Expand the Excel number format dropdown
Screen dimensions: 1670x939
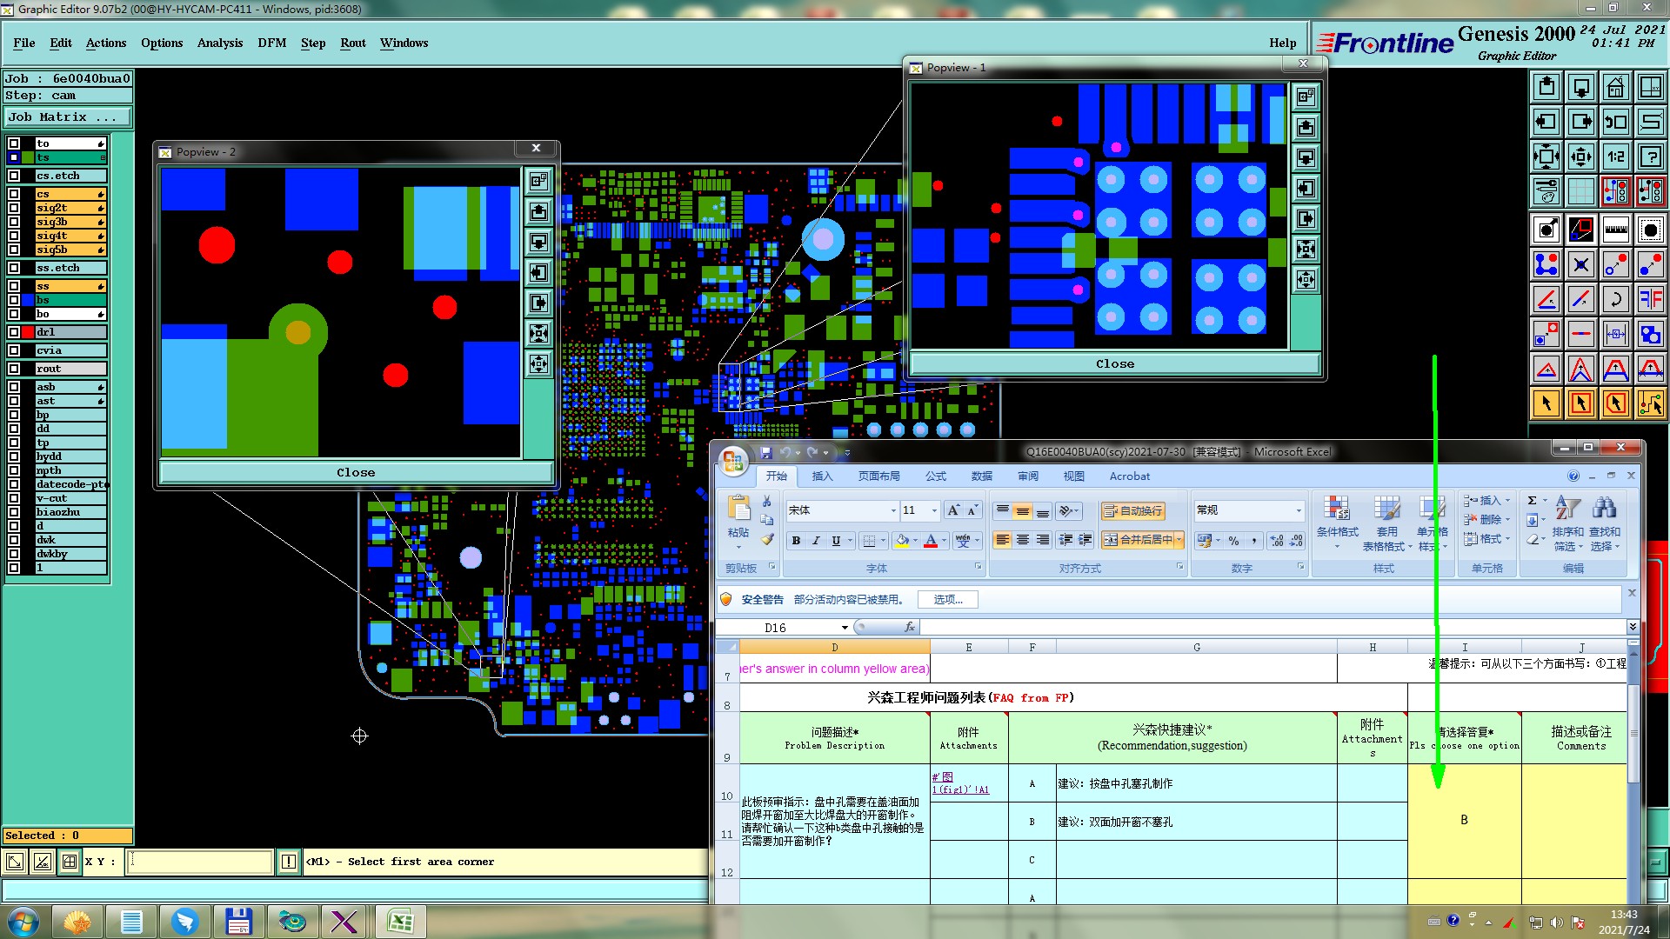pos(1299,511)
